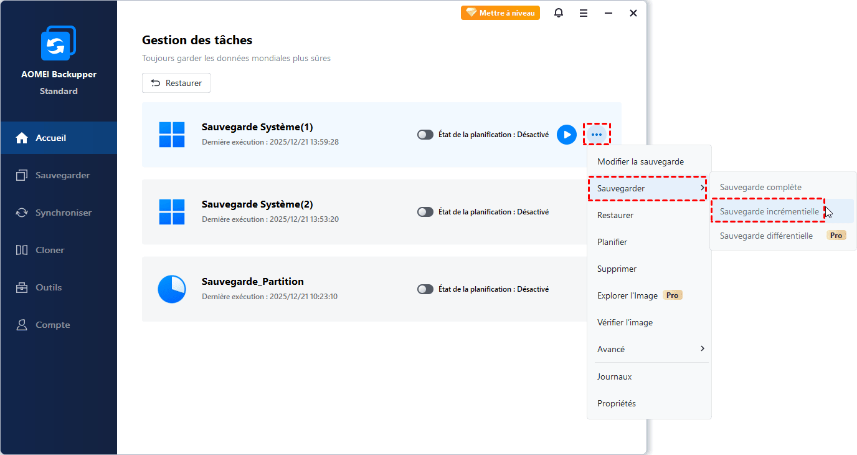The width and height of the screenshot is (857, 455).
Task: Choose Modifier la sauvegarde from menu
Action: tap(640, 161)
